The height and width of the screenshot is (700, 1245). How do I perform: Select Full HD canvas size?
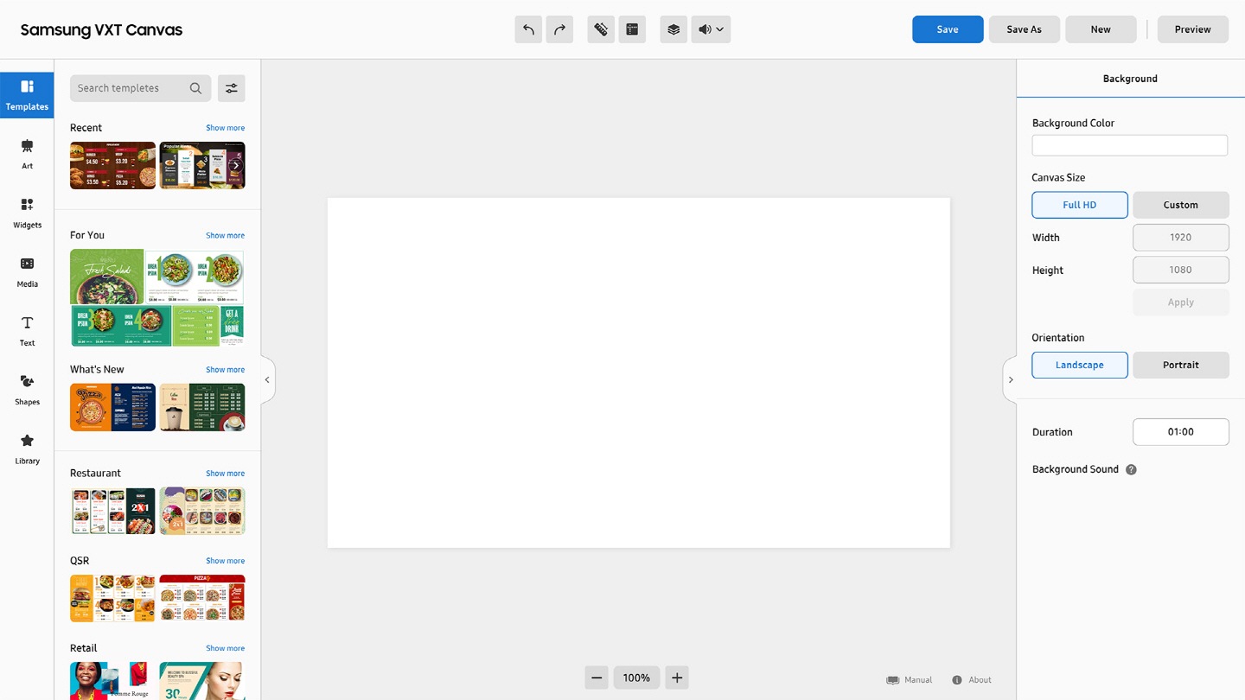(x=1079, y=205)
